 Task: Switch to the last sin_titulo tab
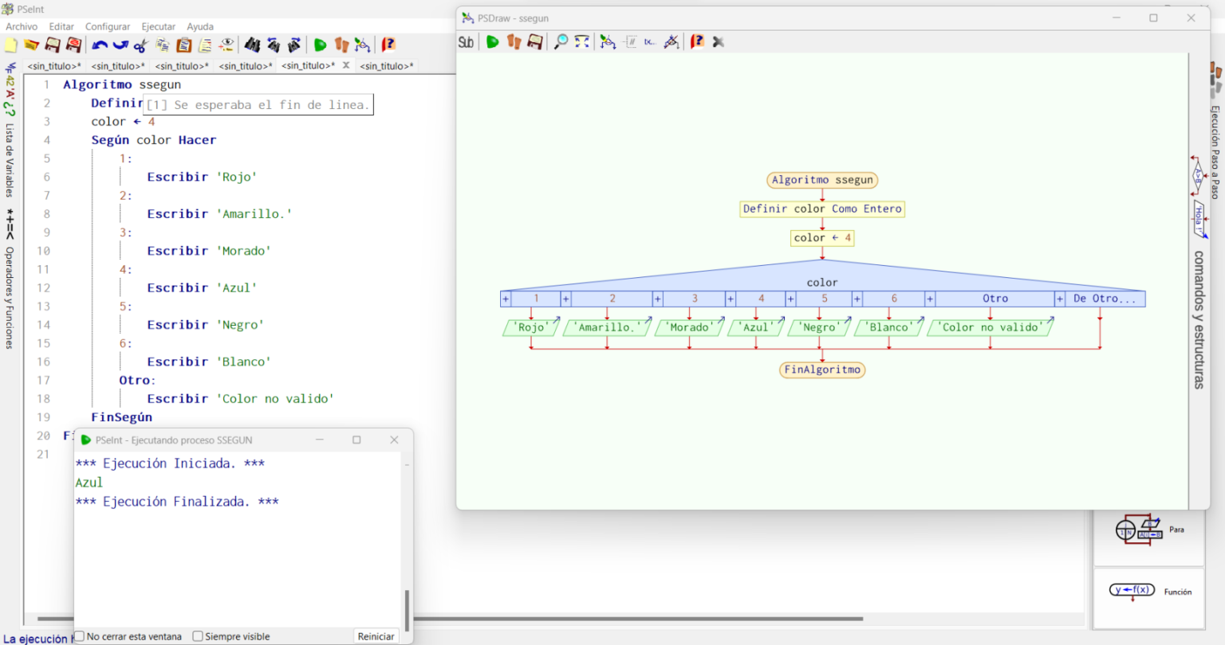[x=387, y=65]
